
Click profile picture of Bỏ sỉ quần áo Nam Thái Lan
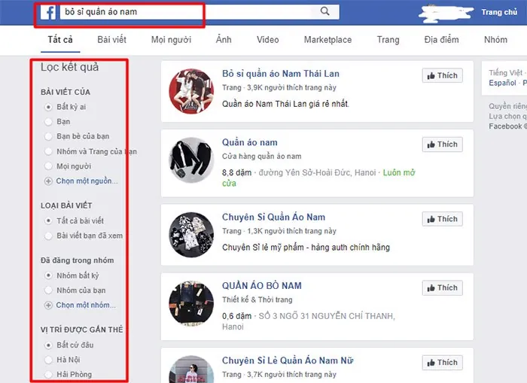191,91
